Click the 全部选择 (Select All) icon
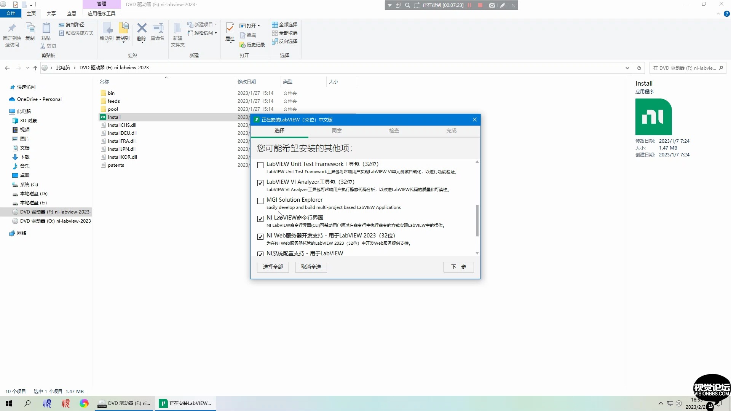 285,24
